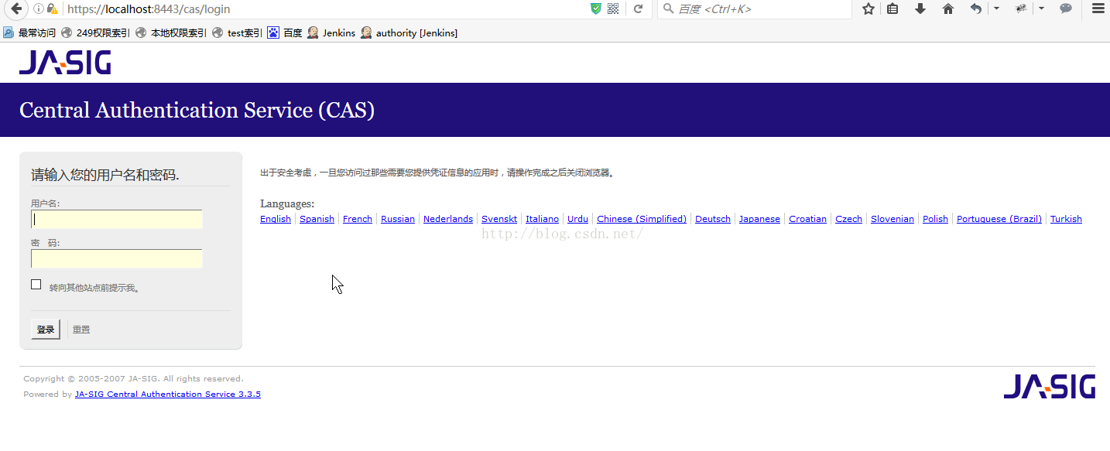Open site information icon in address bar
Screen dimensions: 1110x451
coord(38,9)
